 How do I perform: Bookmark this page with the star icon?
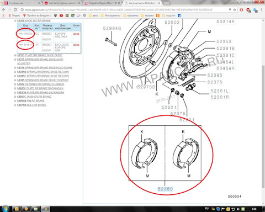235,10
